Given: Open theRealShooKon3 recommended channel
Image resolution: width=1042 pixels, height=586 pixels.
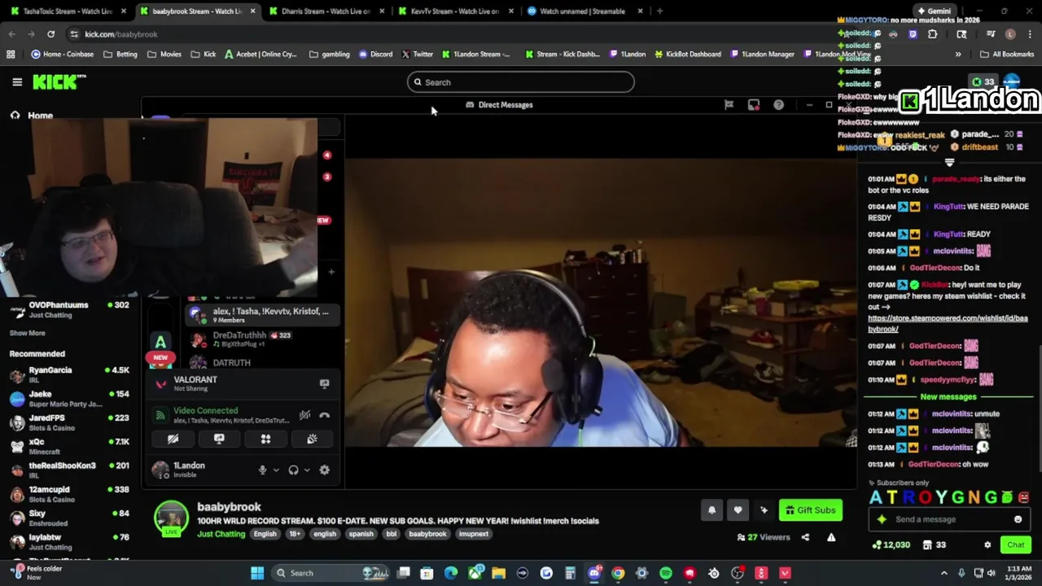Looking at the screenshot, I should pos(69,470).
